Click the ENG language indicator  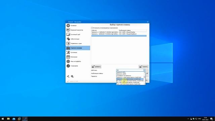click(200, 119)
